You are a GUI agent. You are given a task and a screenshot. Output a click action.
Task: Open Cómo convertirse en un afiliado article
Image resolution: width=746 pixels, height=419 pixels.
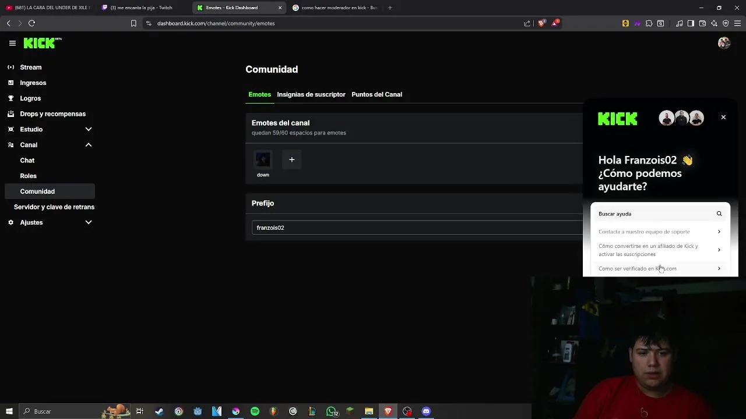pyautogui.click(x=660, y=250)
